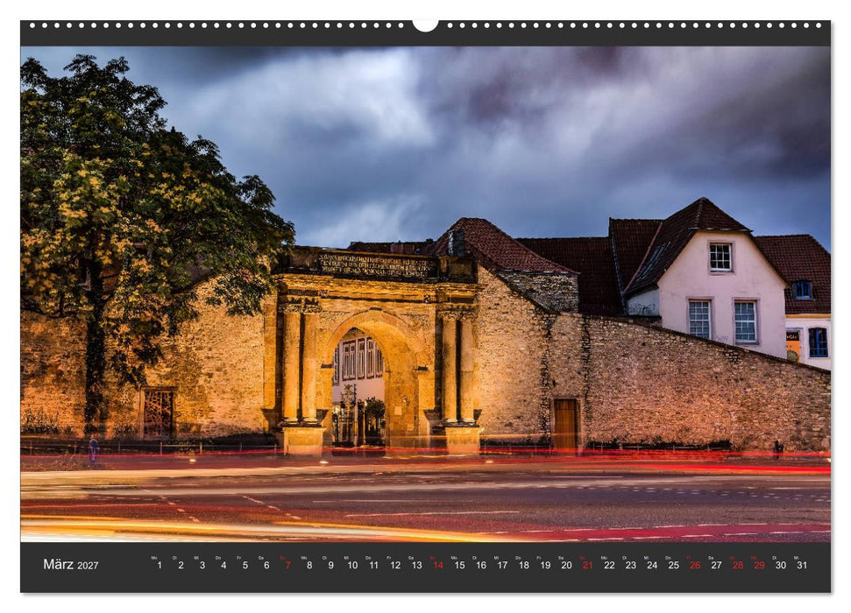Select day 8 in the calendar strip

[309, 565]
